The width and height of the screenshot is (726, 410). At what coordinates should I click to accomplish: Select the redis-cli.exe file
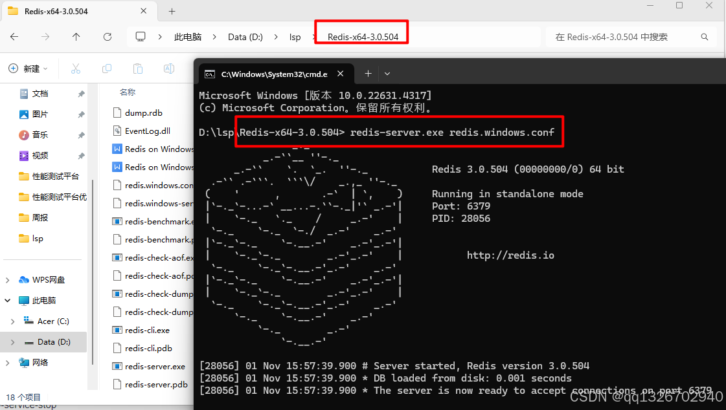pos(147,330)
